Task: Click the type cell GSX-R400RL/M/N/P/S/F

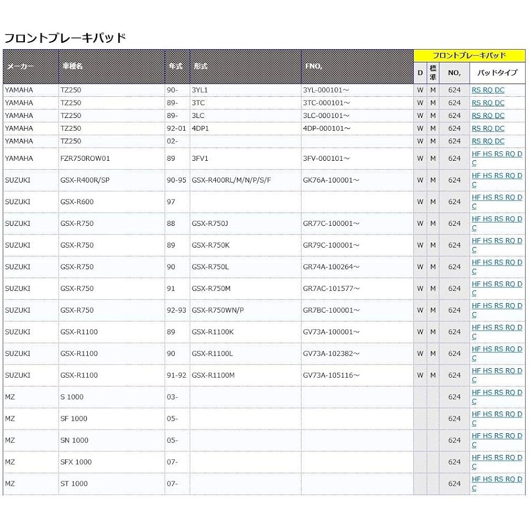Action: pyautogui.click(x=231, y=180)
